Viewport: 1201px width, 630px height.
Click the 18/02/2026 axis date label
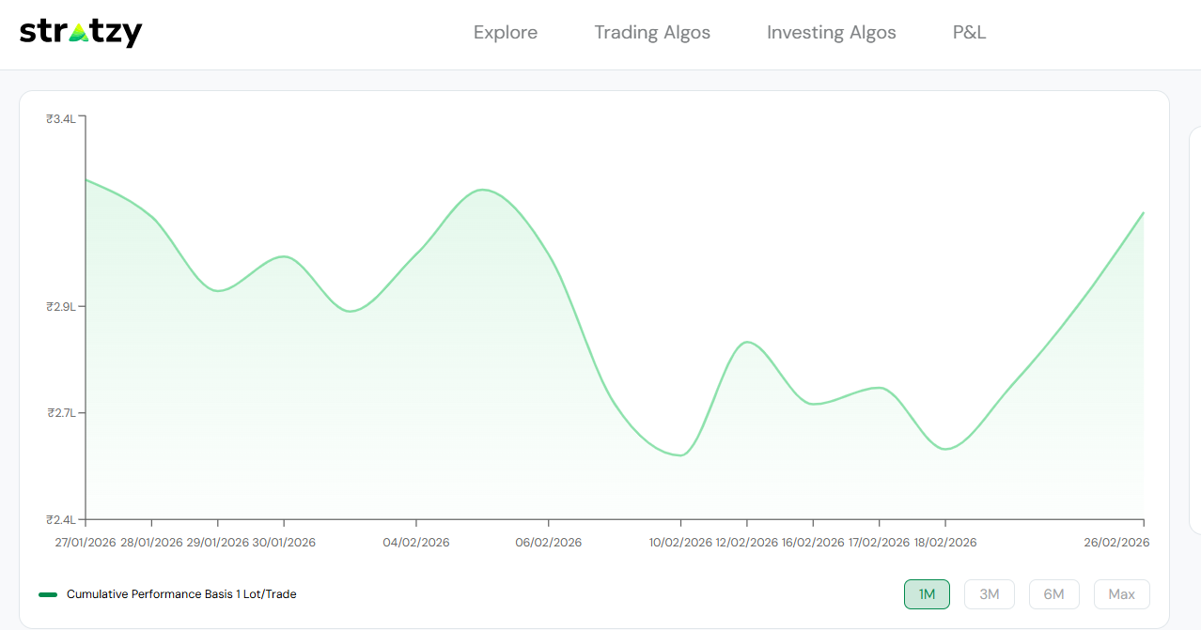pyautogui.click(x=945, y=543)
